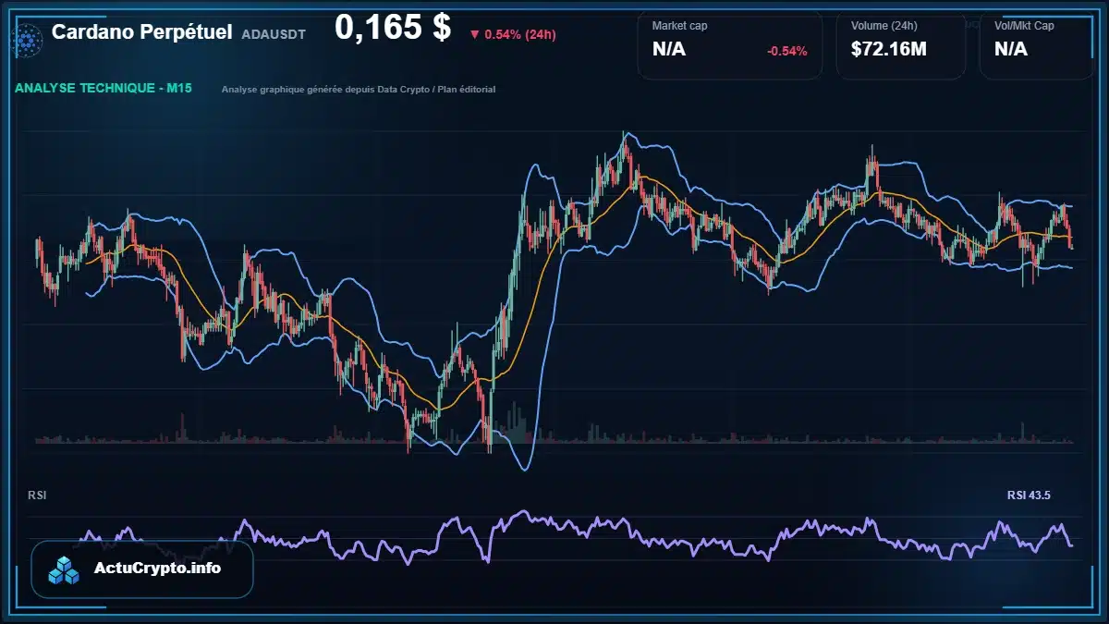Click the -0.54% value in Market cap card
Image resolution: width=1109 pixels, height=624 pixels.
(x=787, y=51)
